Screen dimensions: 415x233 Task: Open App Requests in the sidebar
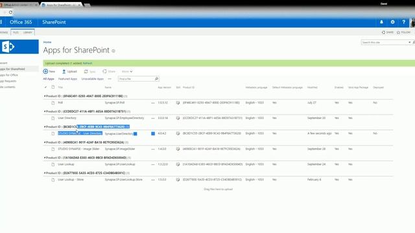pyautogui.click(x=8, y=81)
